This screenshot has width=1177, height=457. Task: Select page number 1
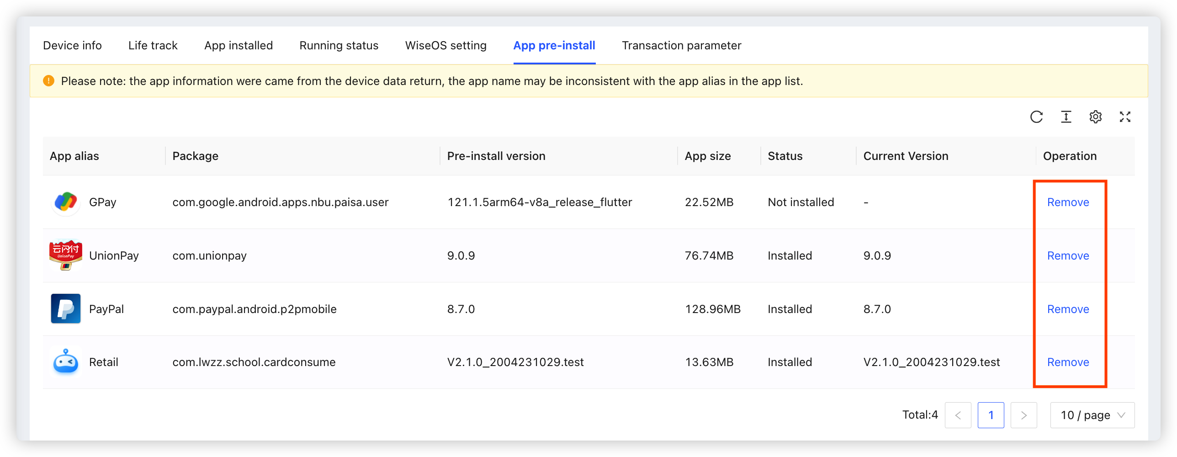(991, 415)
